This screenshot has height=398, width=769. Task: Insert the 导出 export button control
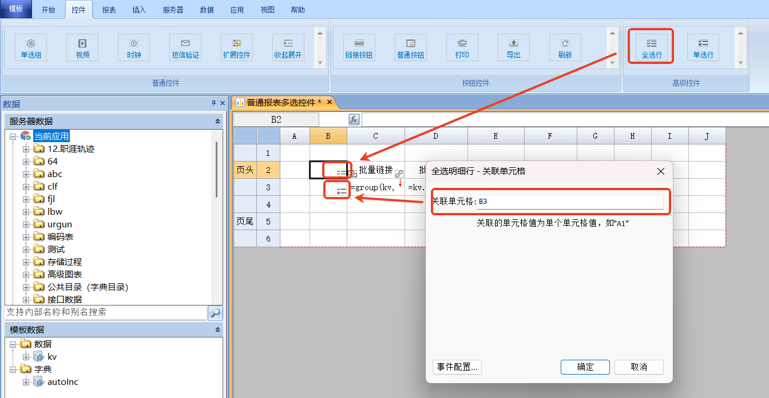click(x=513, y=48)
